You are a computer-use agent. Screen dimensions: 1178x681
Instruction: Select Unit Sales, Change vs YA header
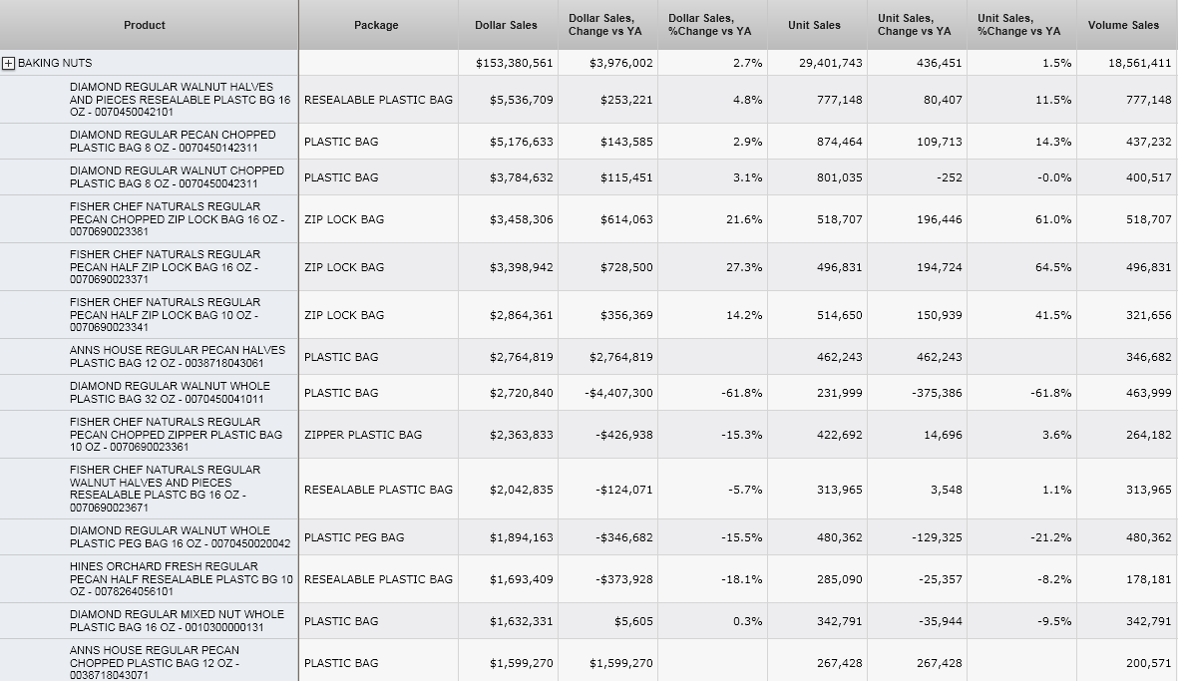(914, 25)
